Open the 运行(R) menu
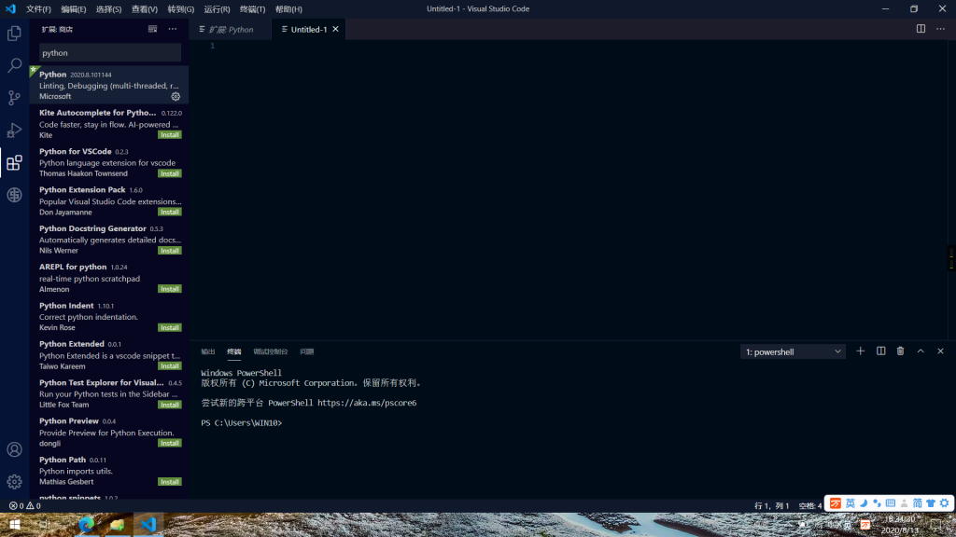 [217, 9]
